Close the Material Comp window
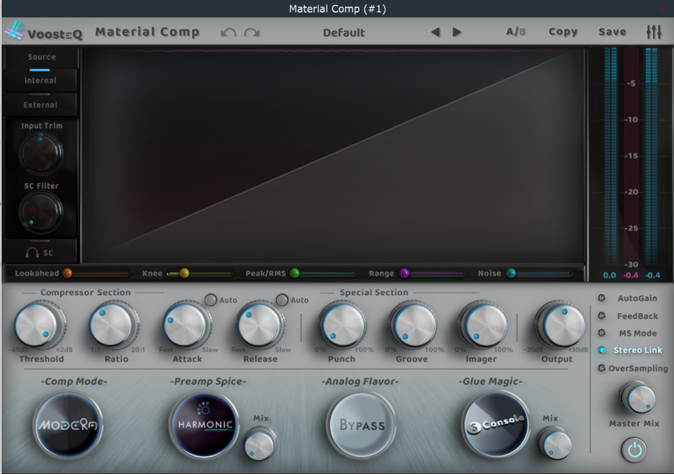Image resolution: width=674 pixels, height=474 pixels. pos(664,9)
